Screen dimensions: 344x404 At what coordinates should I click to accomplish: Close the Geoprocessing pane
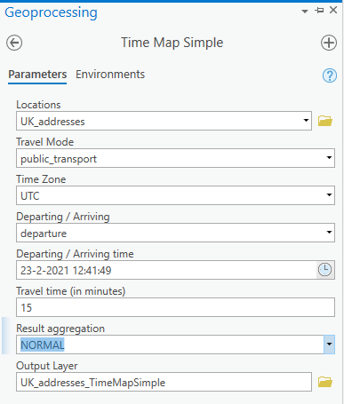pyautogui.click(x=333, y=10)
